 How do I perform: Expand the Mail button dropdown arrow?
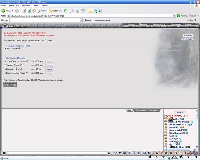point(74,11)
